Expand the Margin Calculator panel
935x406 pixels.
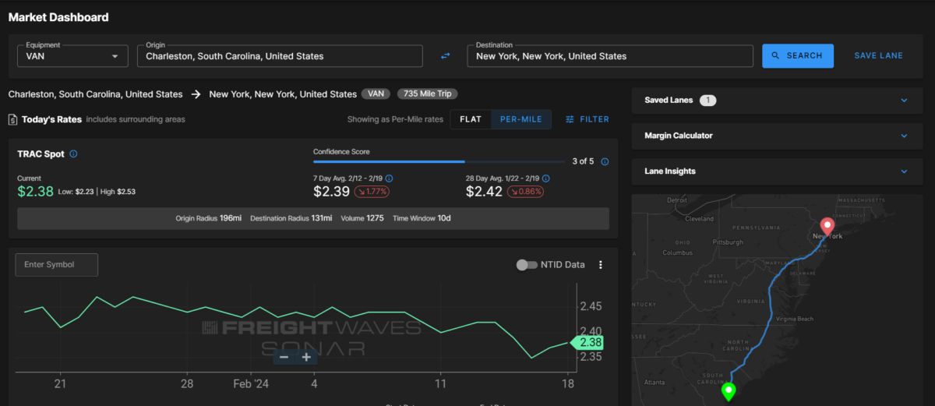point(904,136)
